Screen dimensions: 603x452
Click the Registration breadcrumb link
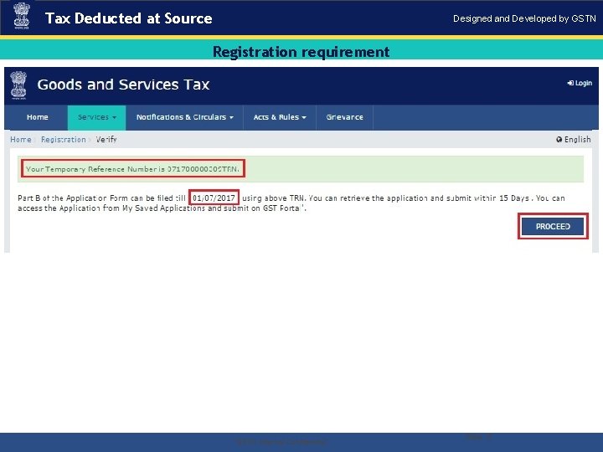click(64, 140)
